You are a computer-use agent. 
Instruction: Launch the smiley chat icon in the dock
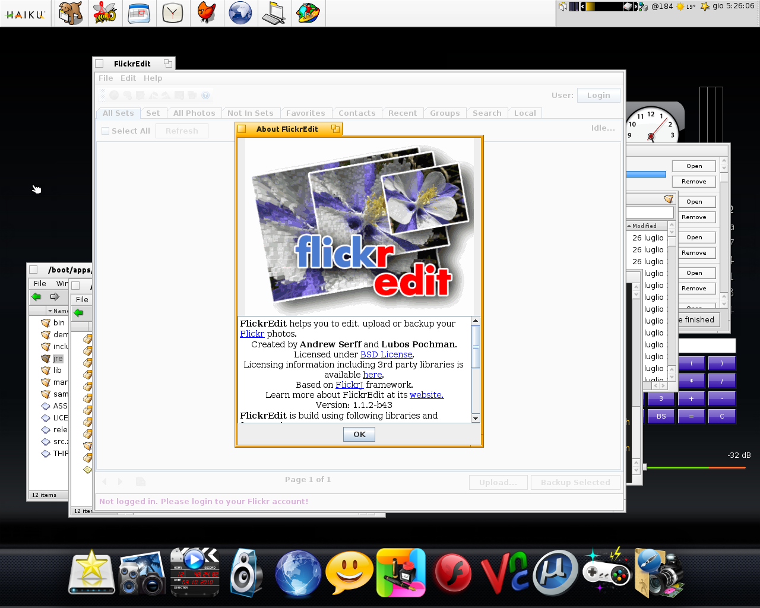click(x=349, y=572)
